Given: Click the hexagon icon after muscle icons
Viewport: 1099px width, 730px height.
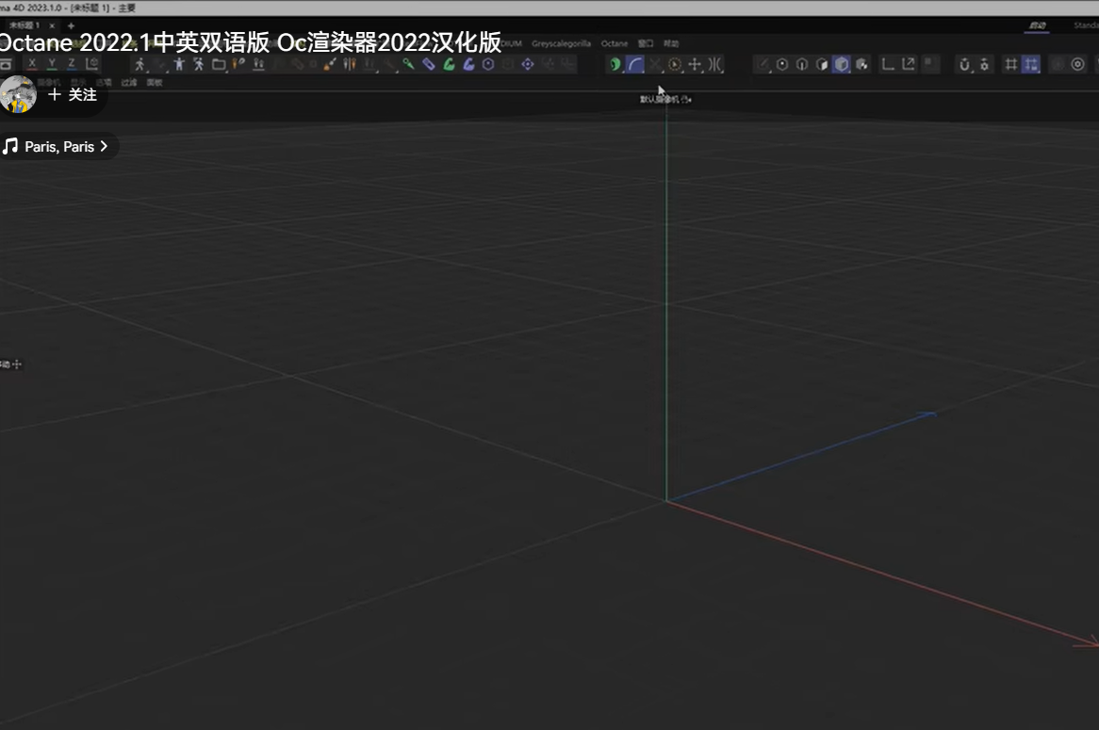Looking at the screenshot, I should pyautogui.click(x=488, y=64).
